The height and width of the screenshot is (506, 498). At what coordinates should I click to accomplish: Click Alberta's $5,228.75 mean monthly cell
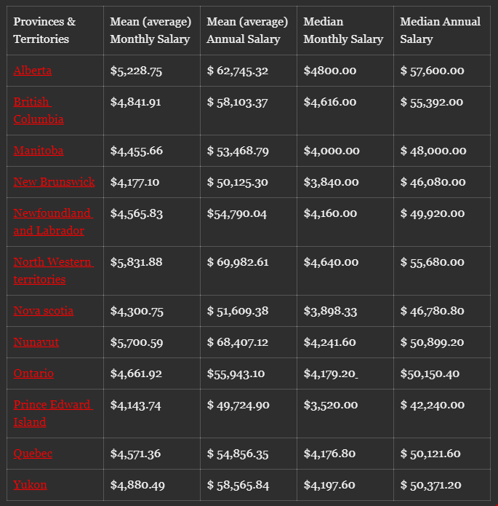pyautogui.click(x=136, y=71)
